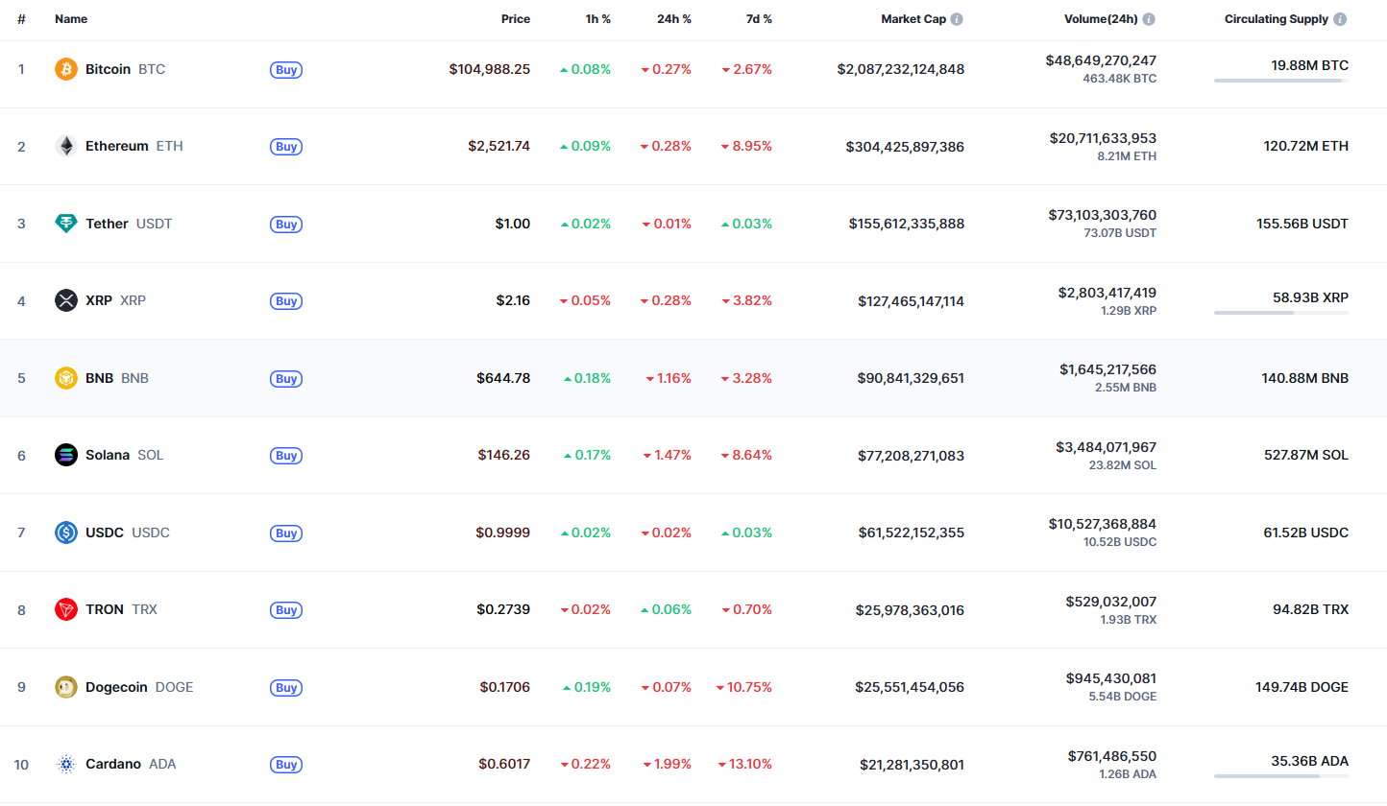
Task: Buy Solana using its Buy button
Action: click(286, 456)
